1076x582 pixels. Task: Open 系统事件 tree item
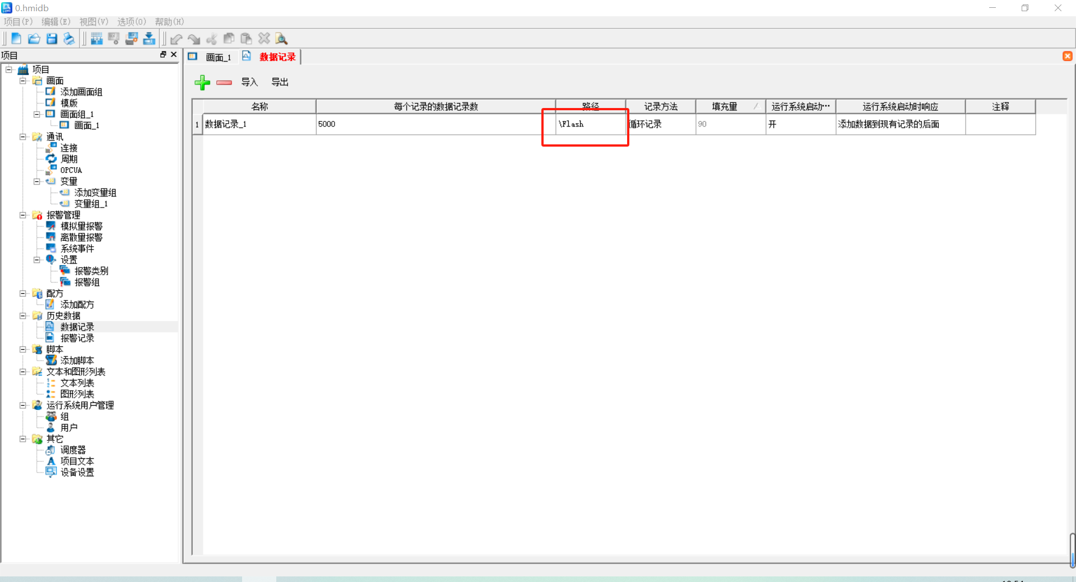point(77,248)
